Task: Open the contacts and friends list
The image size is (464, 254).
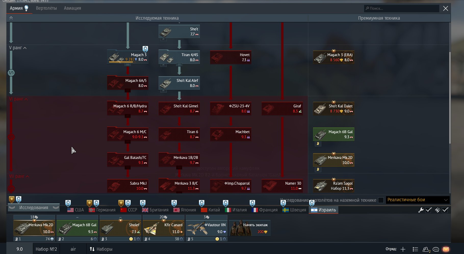Action: pos(426,249)
